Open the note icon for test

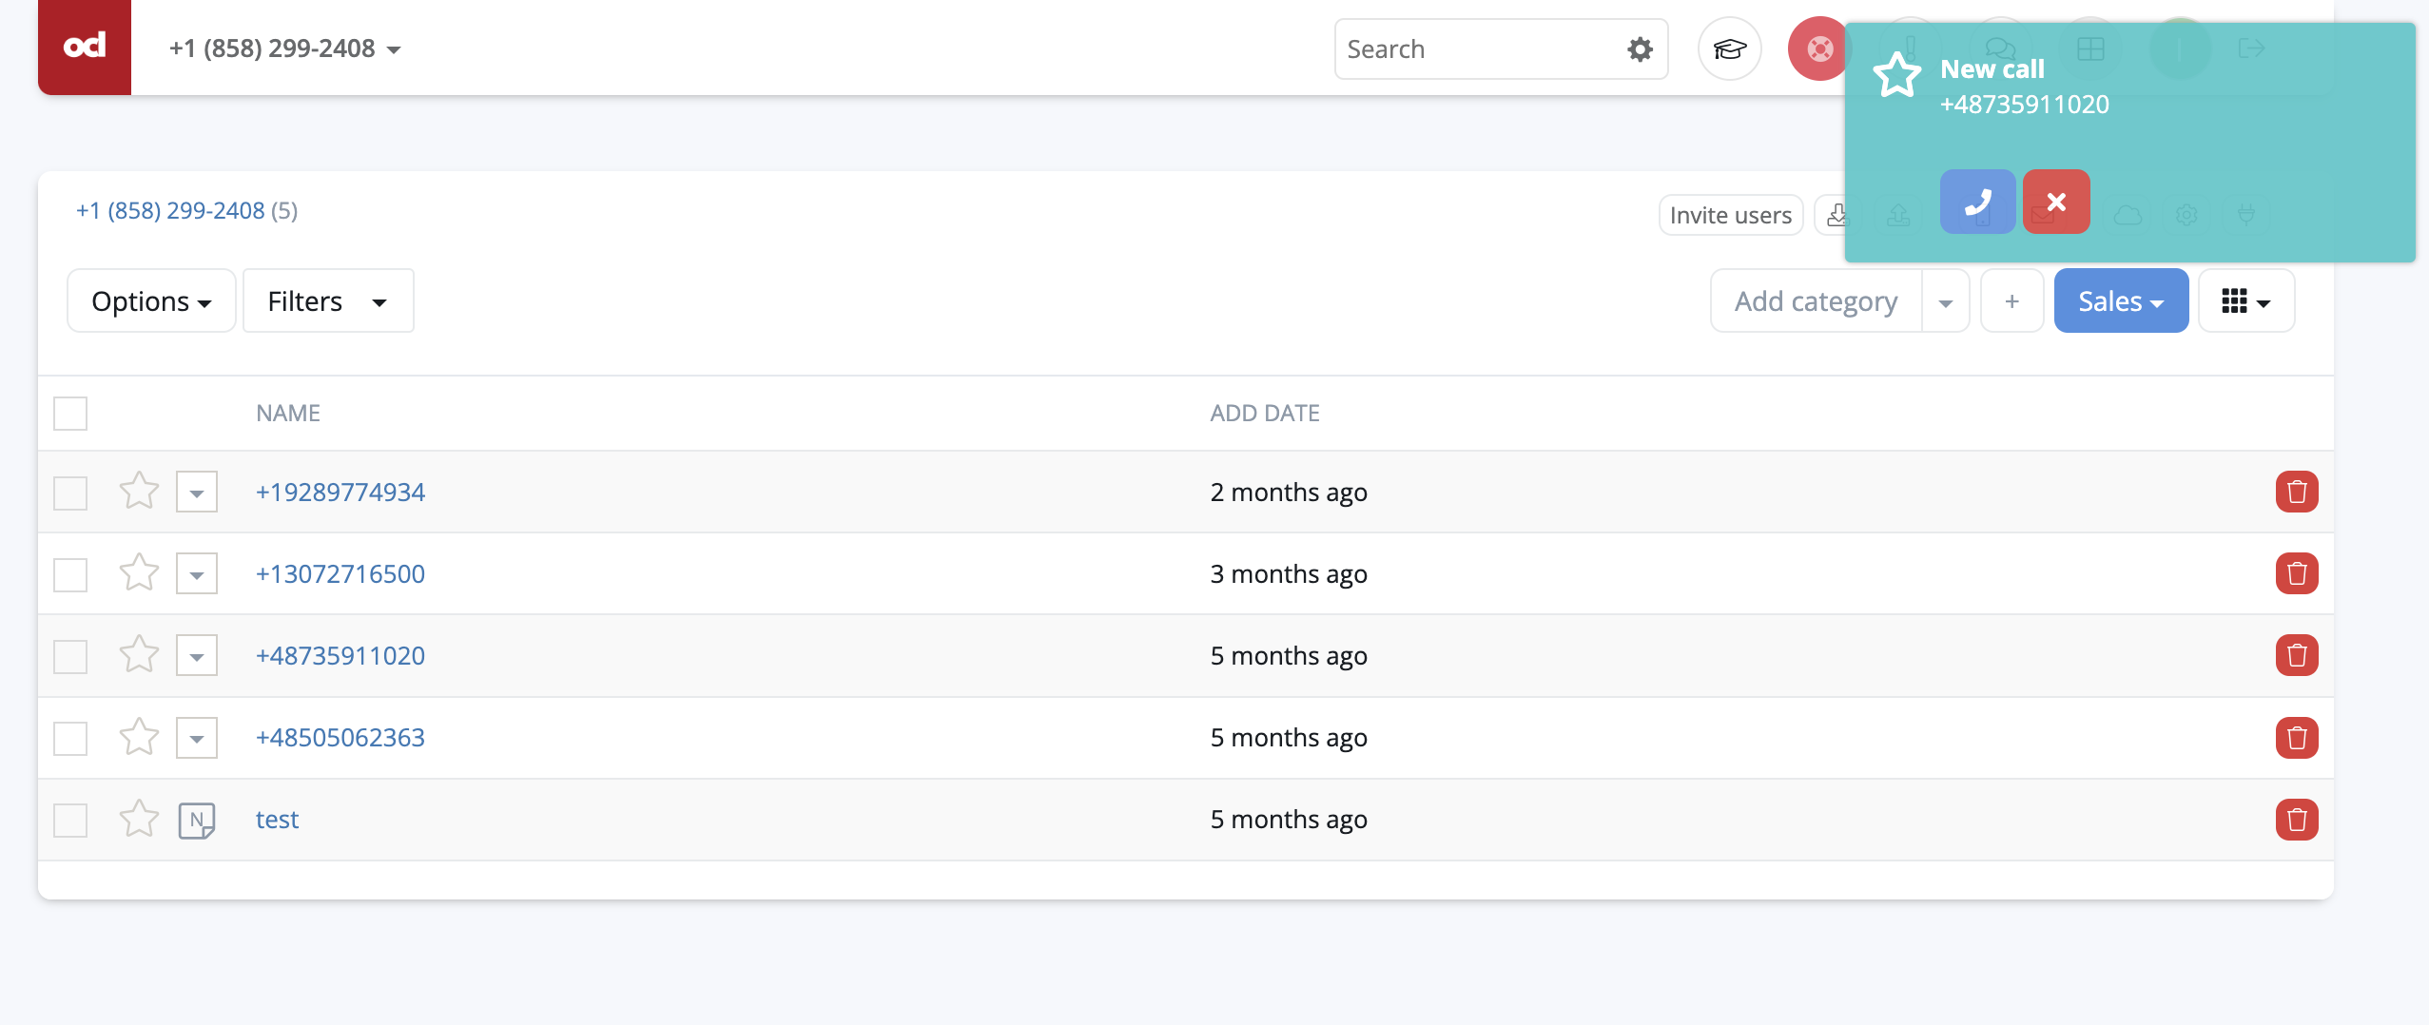point(197,820)
